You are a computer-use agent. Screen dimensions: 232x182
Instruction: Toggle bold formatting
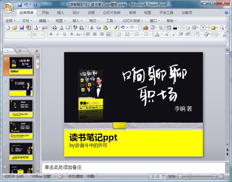tap(51, 34)
